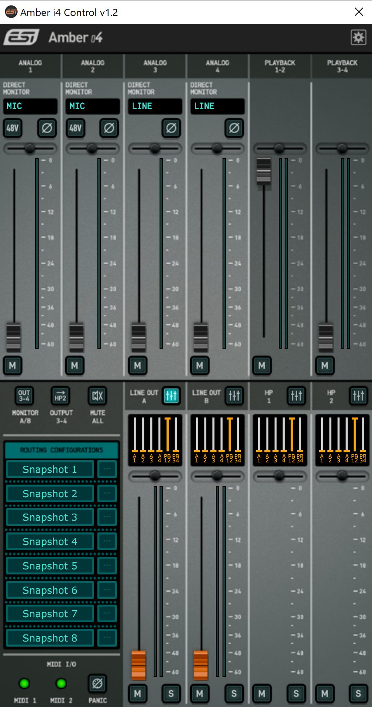Open options menu beside Snapshot 8
372x707 pixels.
tap(107, 638)
